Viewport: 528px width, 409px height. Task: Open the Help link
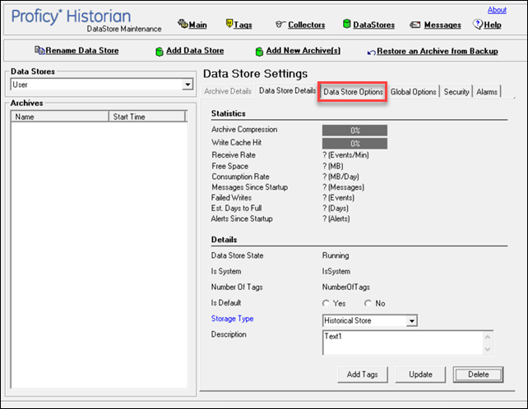point(493,25)
